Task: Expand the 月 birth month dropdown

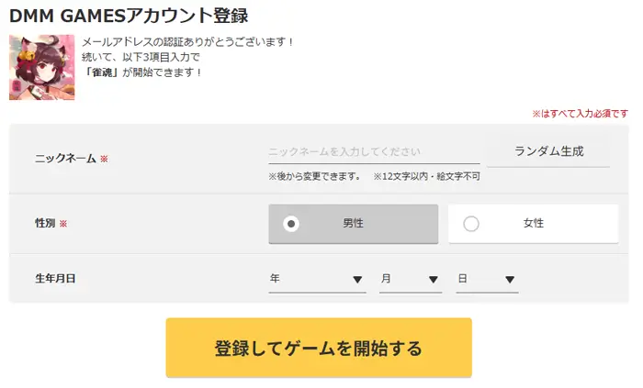Action: pos(410,279)
